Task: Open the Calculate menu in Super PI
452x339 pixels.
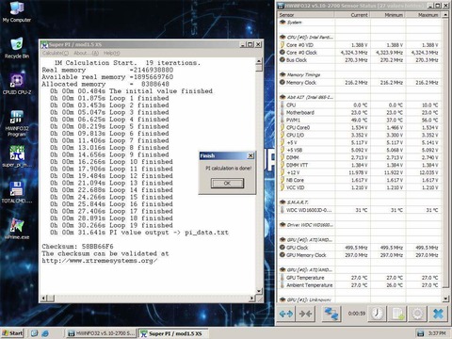Action: [56, 53]
